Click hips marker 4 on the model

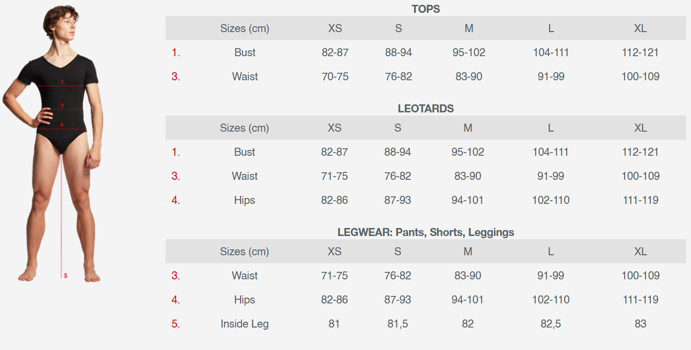pos(62,125)
